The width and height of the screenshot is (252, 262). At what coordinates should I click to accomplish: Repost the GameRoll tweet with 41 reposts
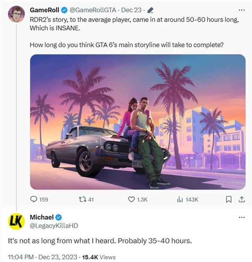(x=82, y=199)
